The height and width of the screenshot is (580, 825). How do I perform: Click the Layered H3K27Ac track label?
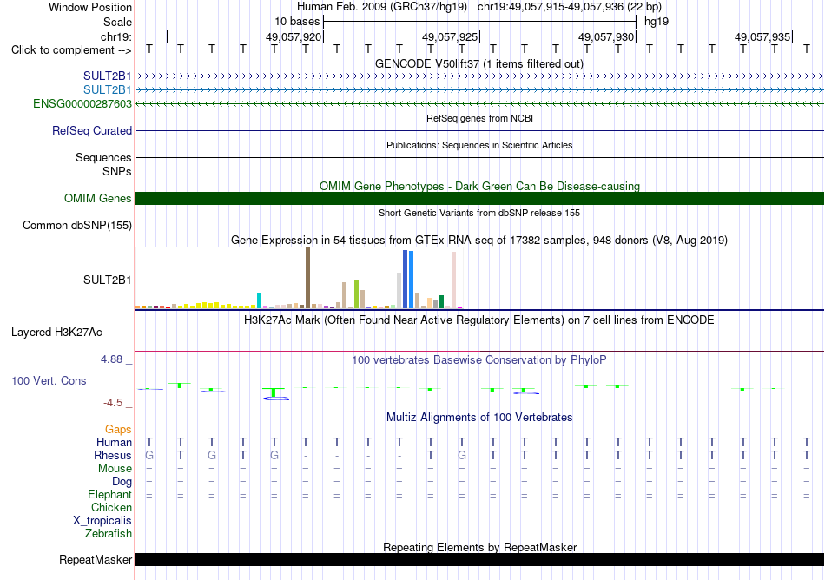pyautogui.click(x=56, y=332)
